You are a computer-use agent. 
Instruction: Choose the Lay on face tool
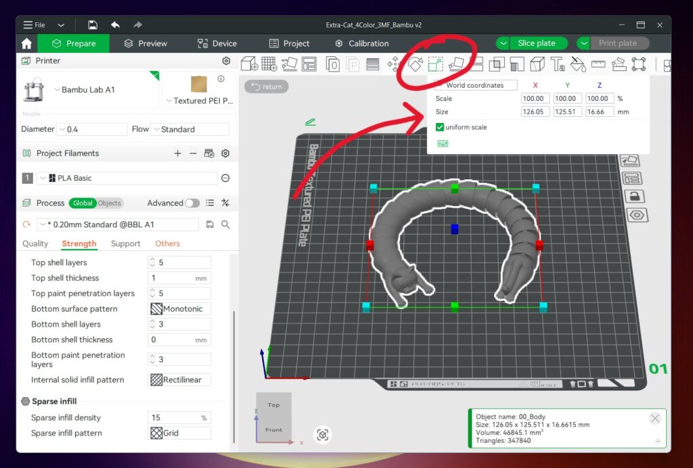(457, 64)
